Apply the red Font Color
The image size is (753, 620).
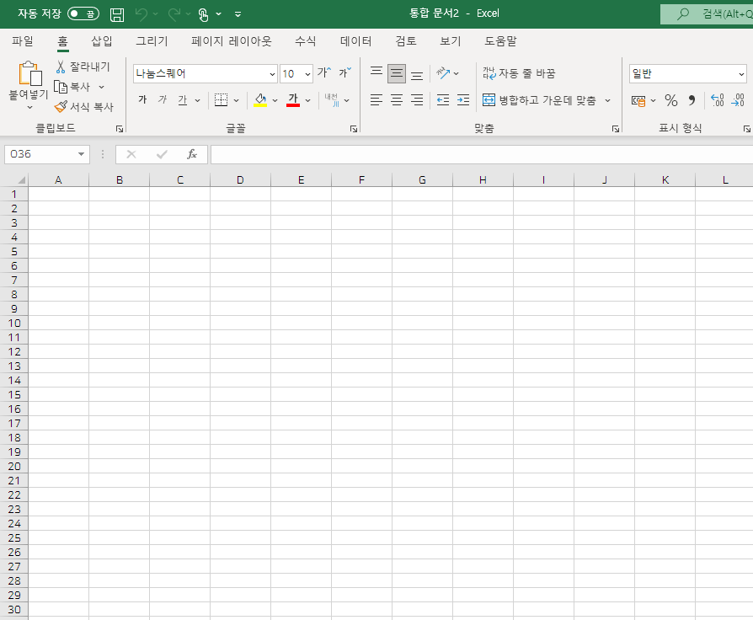point(293,100)
